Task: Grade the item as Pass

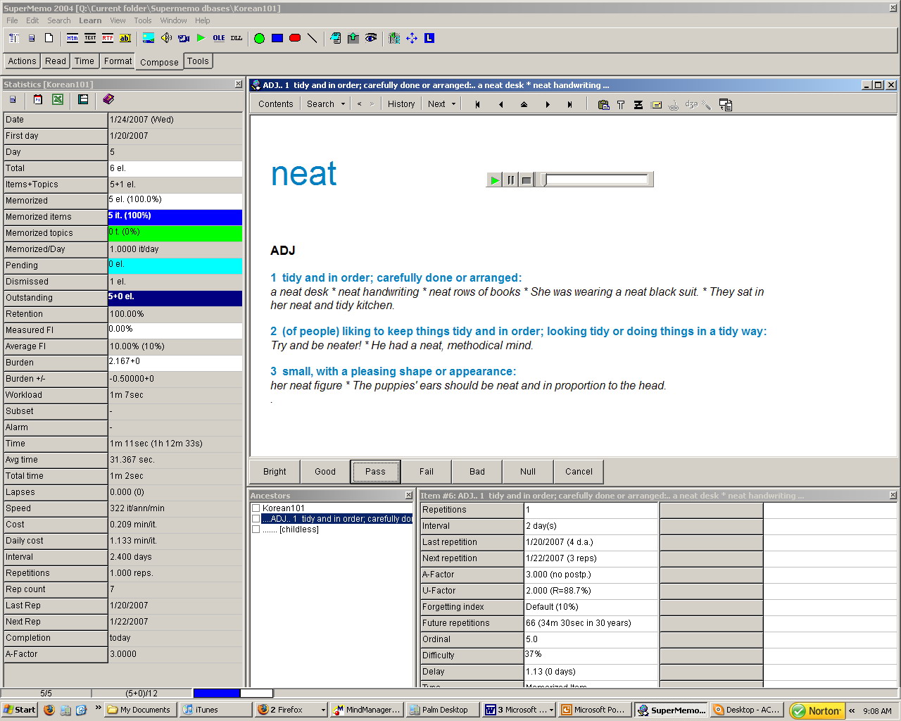Action: (x=375, y=472)
